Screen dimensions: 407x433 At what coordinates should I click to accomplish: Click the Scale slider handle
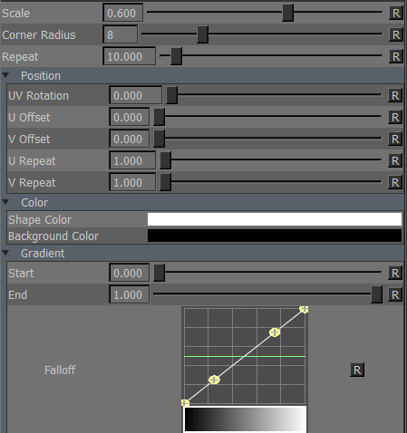click(x=287, y=13)
